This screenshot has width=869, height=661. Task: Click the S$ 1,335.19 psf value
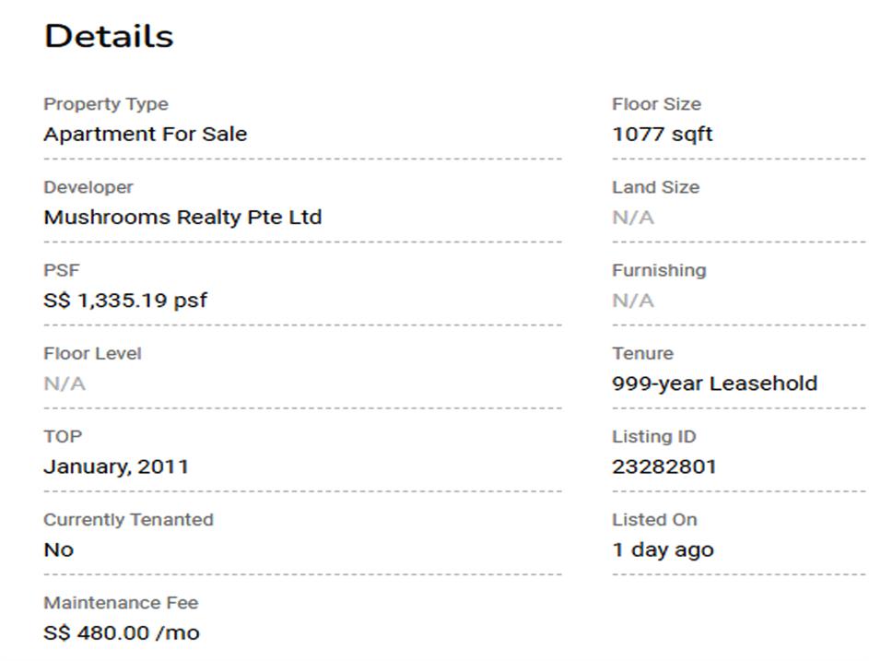click(125, 301)
